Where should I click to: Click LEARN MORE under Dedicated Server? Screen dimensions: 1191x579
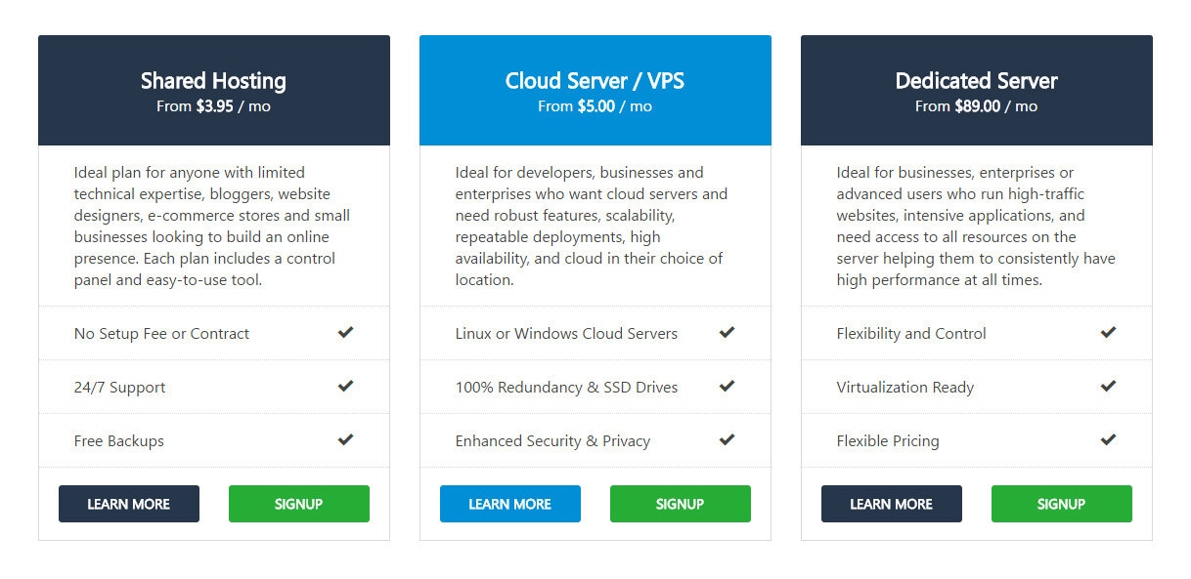tap(891, 504)
